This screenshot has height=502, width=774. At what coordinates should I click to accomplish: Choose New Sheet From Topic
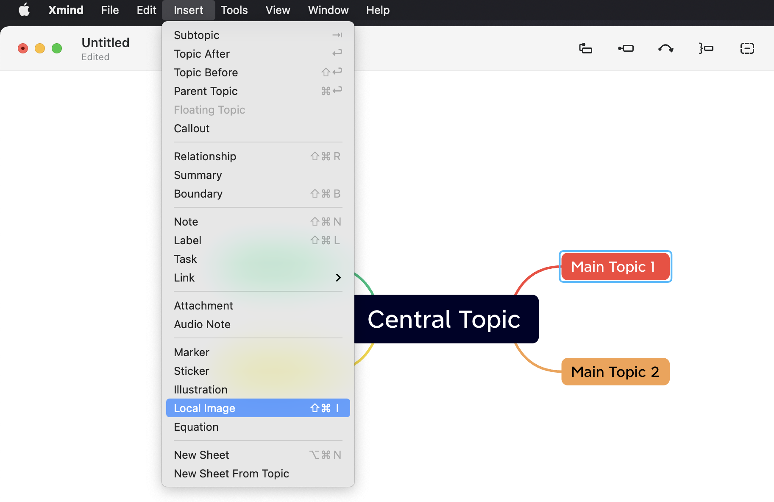[x=258, y=474]
